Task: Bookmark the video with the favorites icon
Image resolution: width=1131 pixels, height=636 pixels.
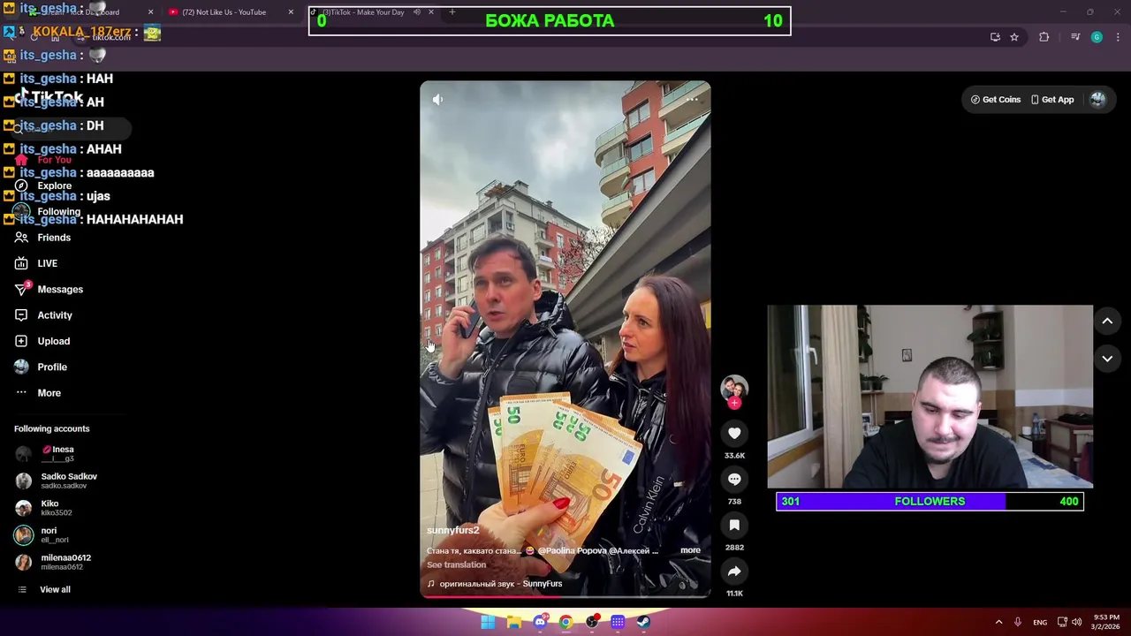Action: (734, 525)
